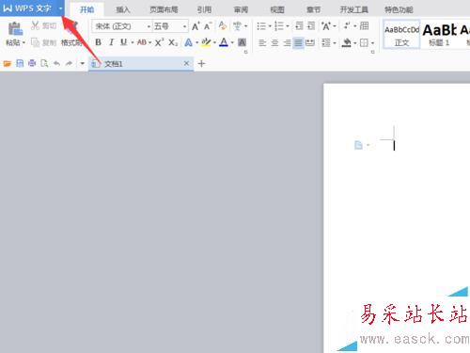Apply subscript formatting

click(173, 42)
